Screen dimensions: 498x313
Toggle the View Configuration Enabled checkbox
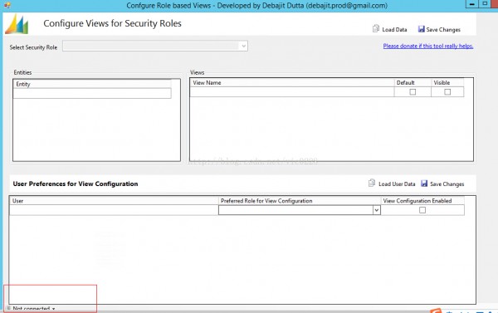click(422, 210)
